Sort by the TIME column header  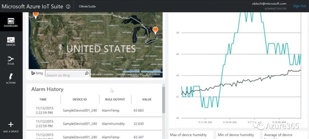tap(43, 99)
